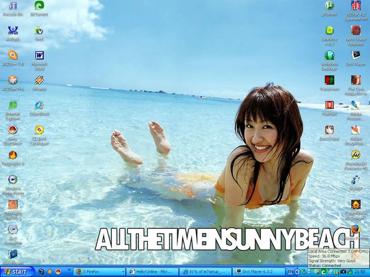Click the taskbar clock showing 21:50
The image size is (370, 277).
(360, 272)
